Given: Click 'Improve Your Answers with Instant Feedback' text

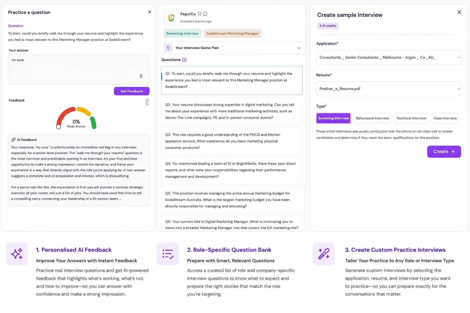Looking at the screenshot, I should pyautogui.click(x=87, y=261).
